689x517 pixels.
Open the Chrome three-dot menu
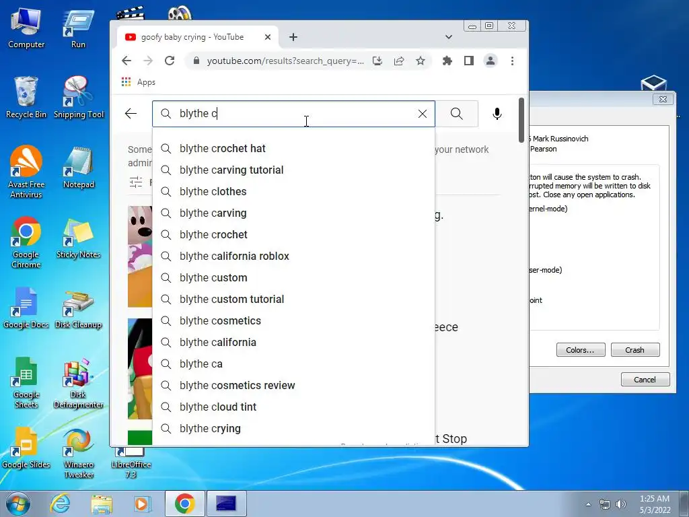click(x=512, y=61)
